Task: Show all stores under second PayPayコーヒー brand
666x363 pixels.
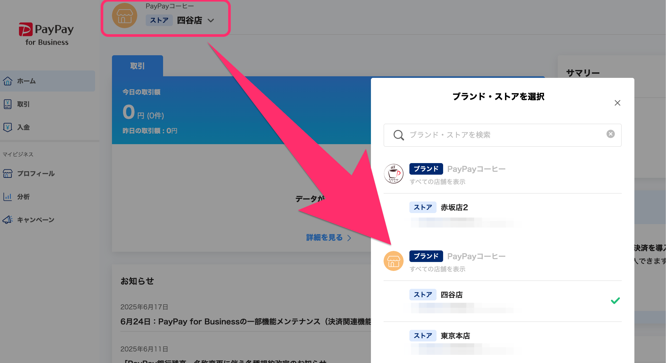Action: tap(437, 269)
